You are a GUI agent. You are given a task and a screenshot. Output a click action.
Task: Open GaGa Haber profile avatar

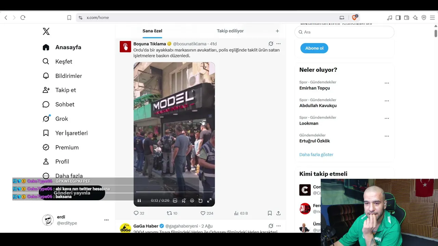pos(125,228)
